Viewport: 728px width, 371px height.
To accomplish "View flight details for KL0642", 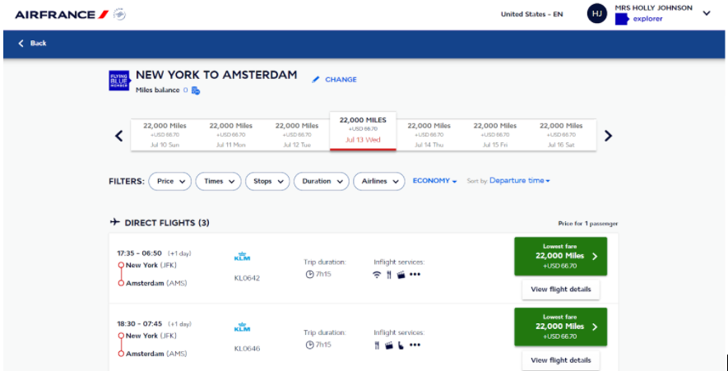I will click(560, 290).
